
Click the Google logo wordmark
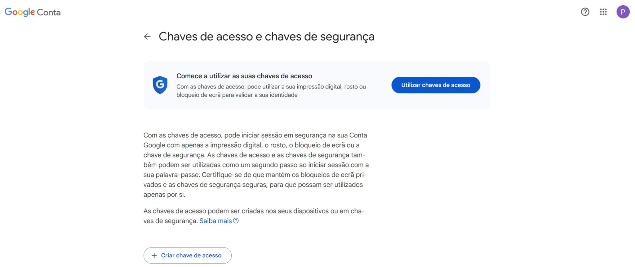20,12
